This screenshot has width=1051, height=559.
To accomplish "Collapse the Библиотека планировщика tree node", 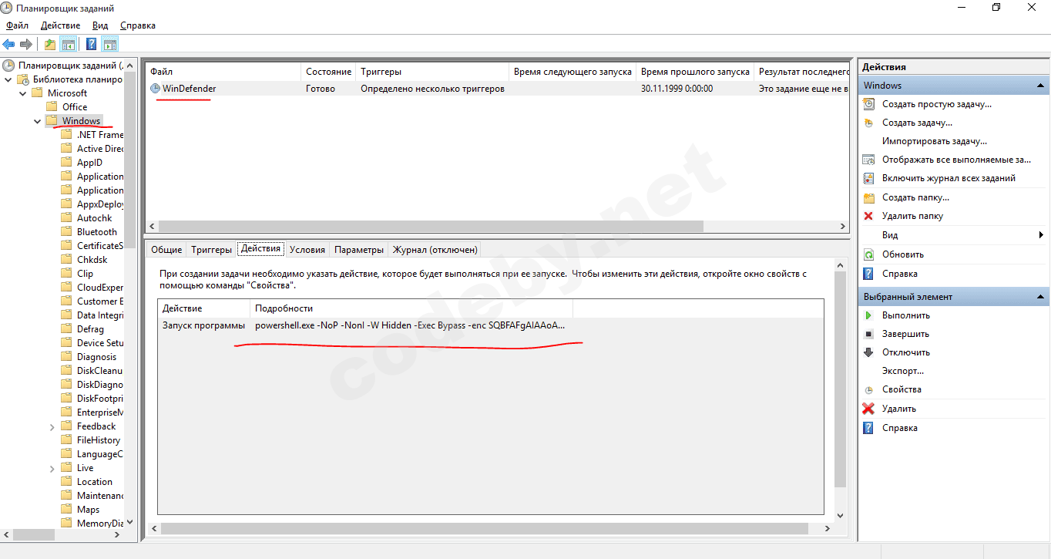I will pyautogui.click(x=8, y=79).
